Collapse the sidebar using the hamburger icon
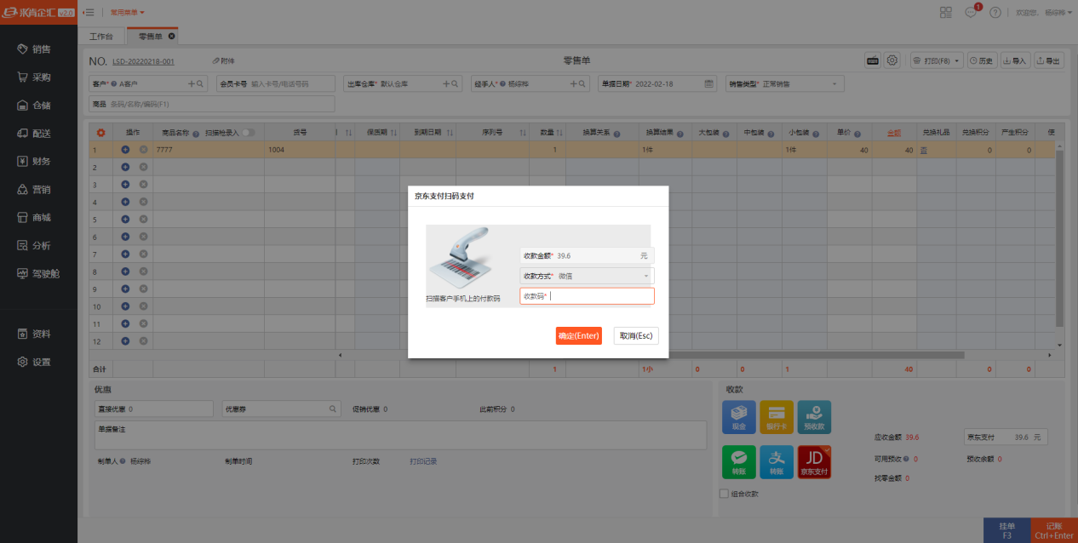The image size is (1078, 543). pos(89,13)
